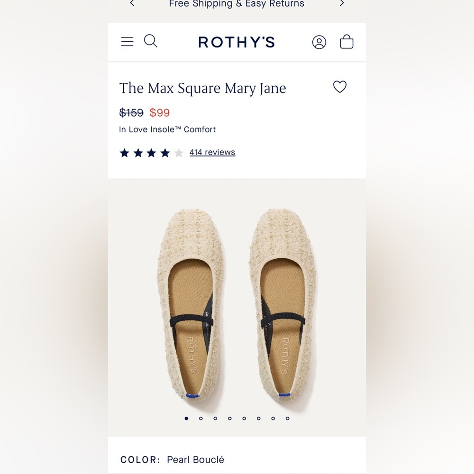The image size is (474, 474).
Task: Click the fifth unfilled rating star
Action: coord(179,153)
